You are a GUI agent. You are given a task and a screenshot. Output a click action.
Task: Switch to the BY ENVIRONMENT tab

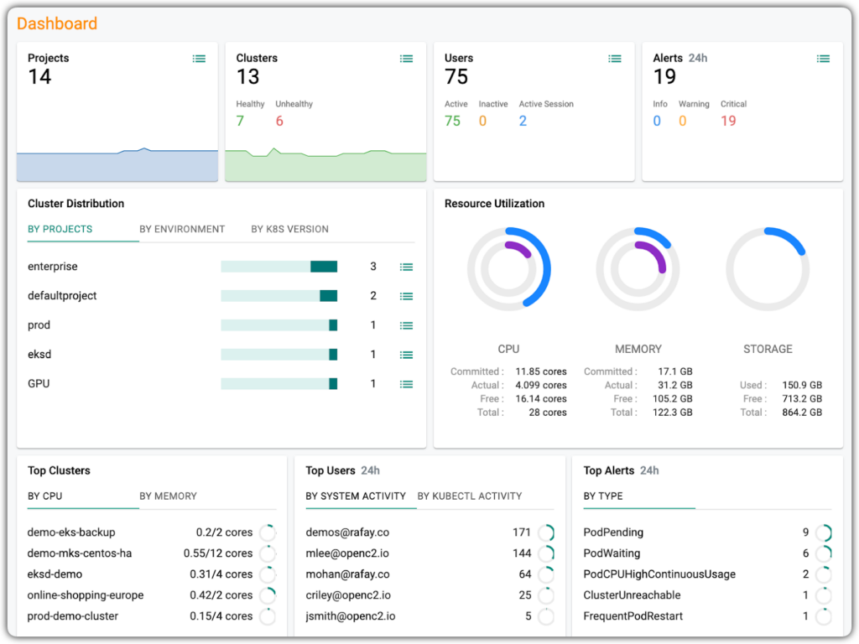(182, 229)
